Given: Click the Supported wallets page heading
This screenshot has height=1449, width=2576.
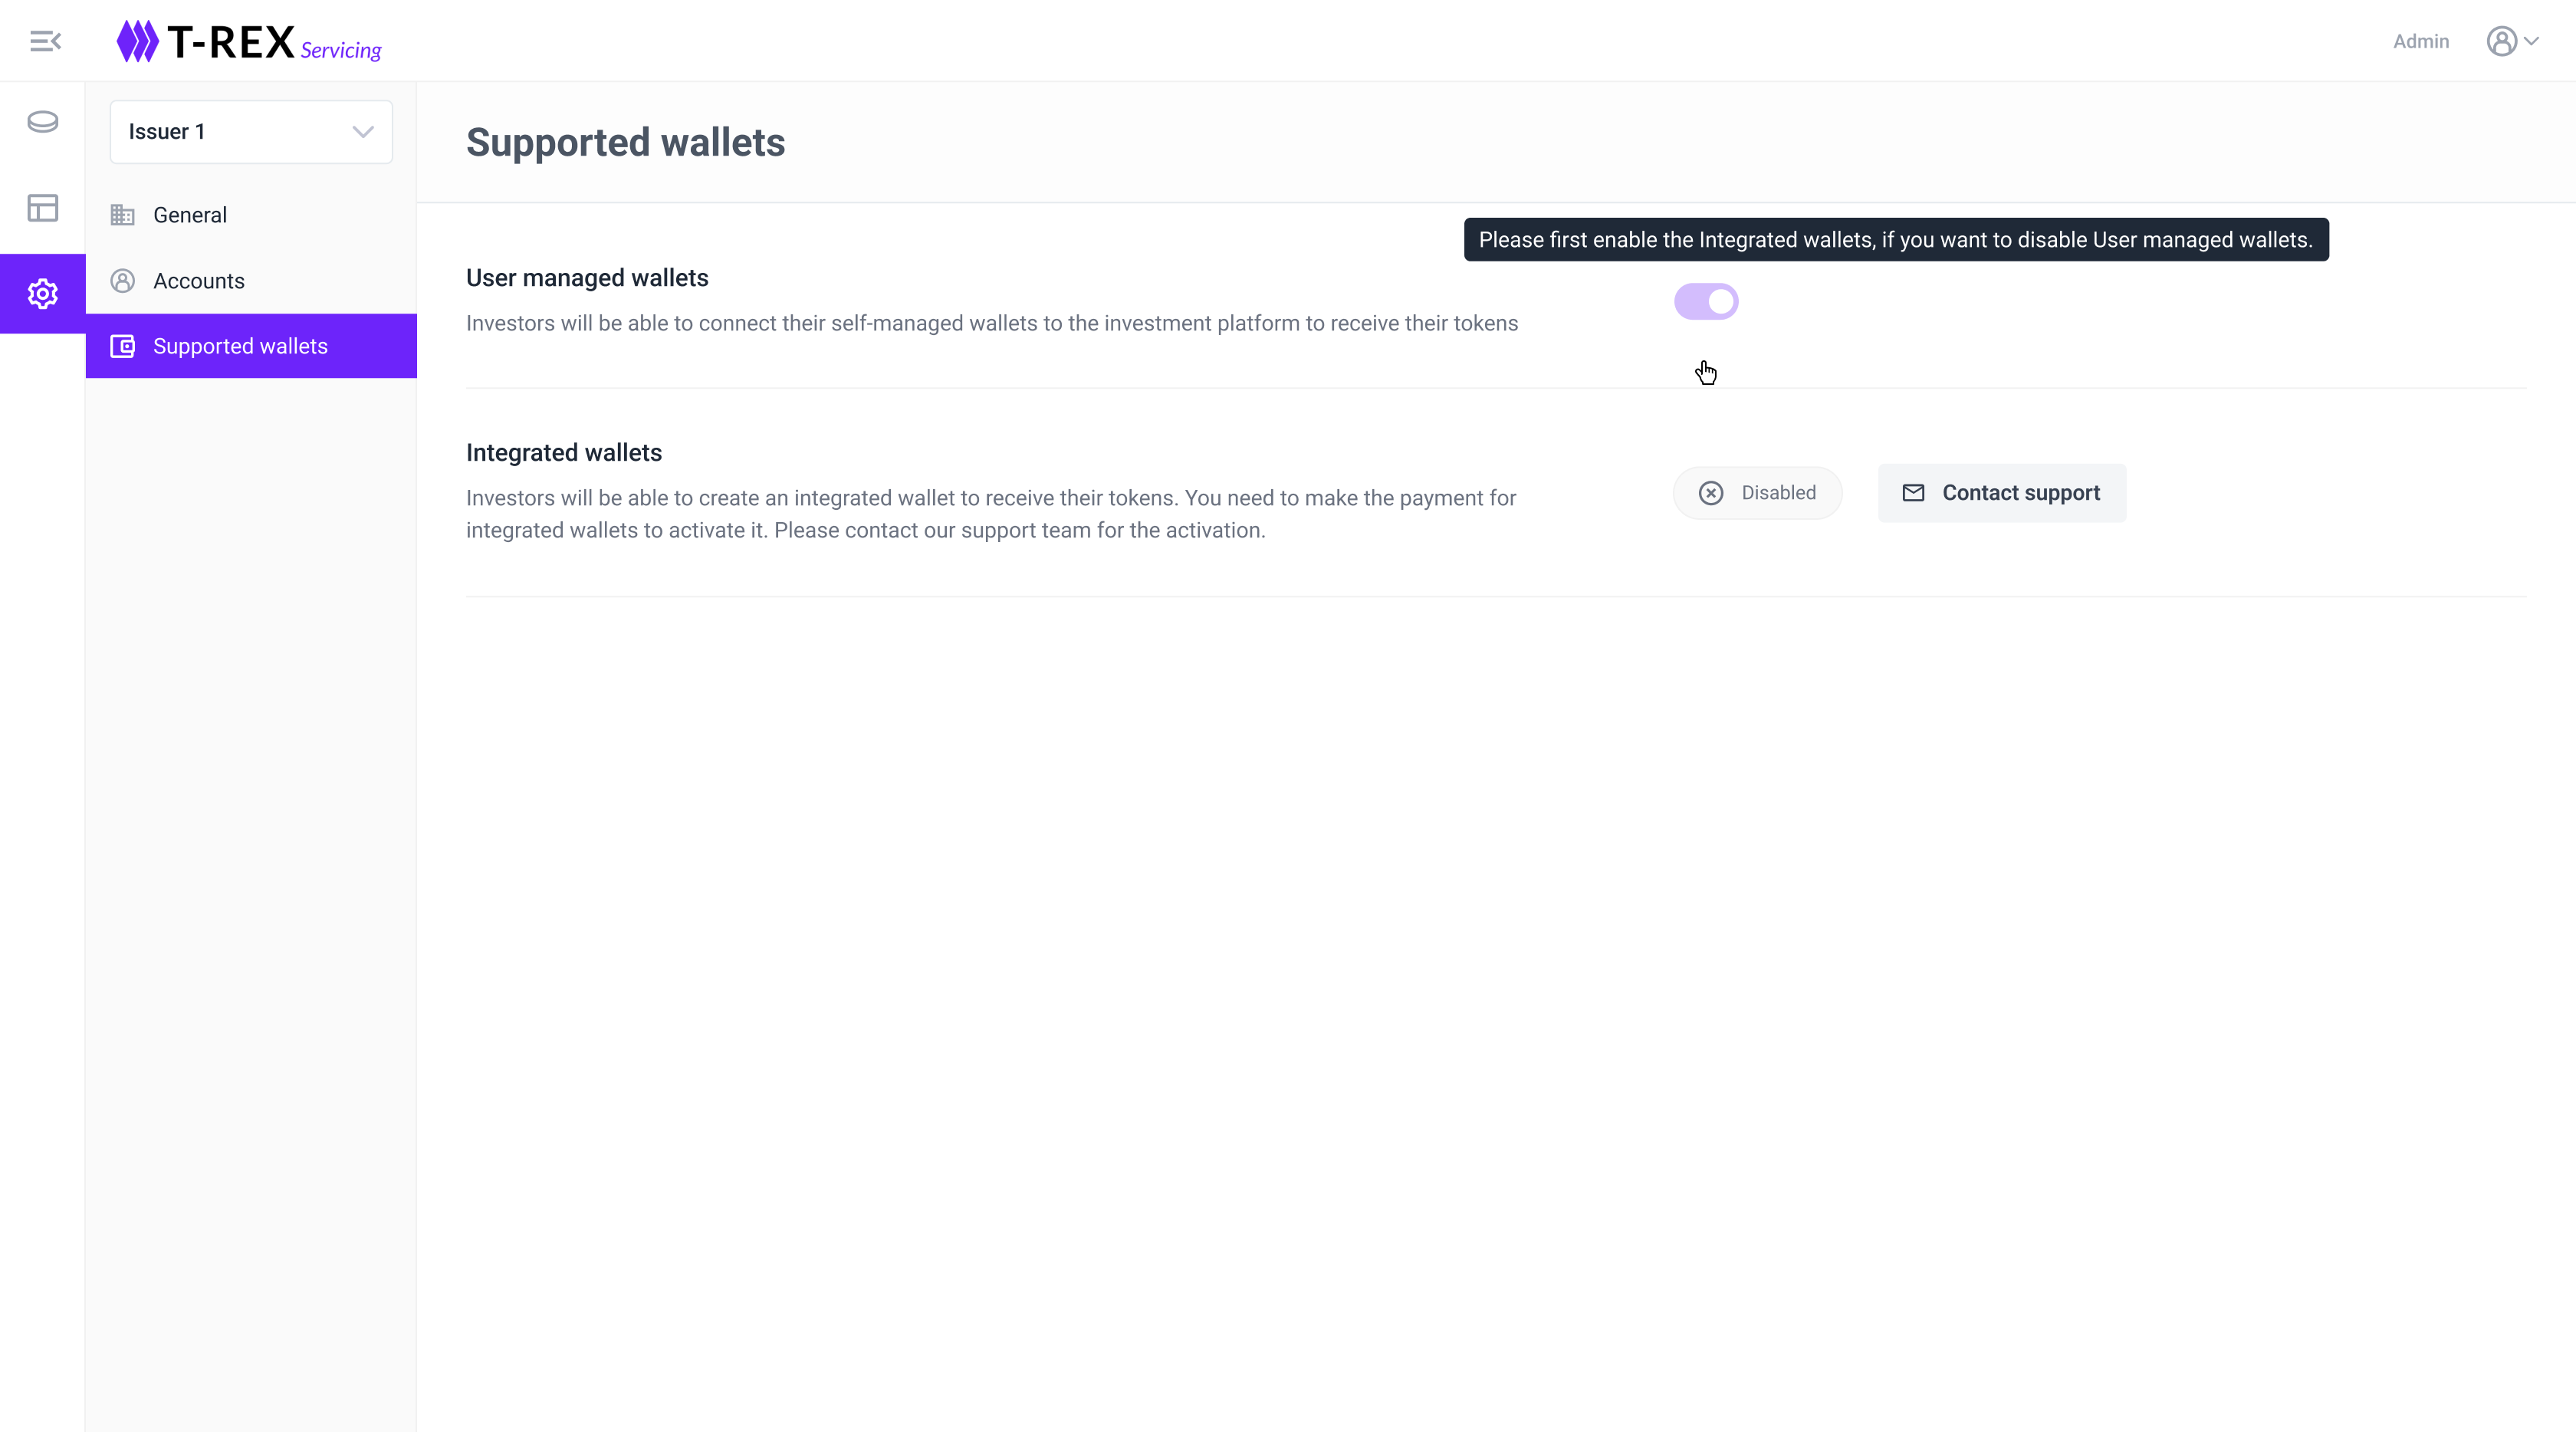Looking at the screenshot, I should 625,142.
